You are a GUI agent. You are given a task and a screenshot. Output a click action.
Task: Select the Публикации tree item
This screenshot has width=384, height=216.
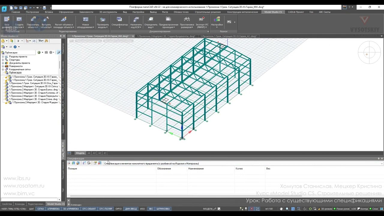pyautogui.click(x=15, y=73)
